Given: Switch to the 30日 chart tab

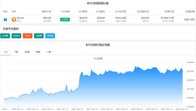Looking at the screenshot, I should point(27,52).
